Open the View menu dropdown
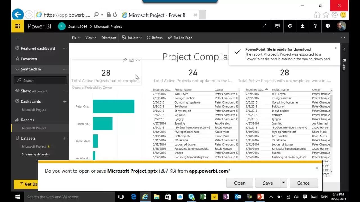Screen dimensions: 360x202 [91, 38]
